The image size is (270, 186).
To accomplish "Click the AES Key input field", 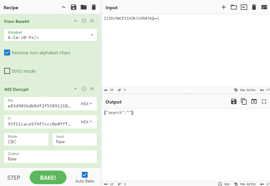I will click(x=40, y=104).
